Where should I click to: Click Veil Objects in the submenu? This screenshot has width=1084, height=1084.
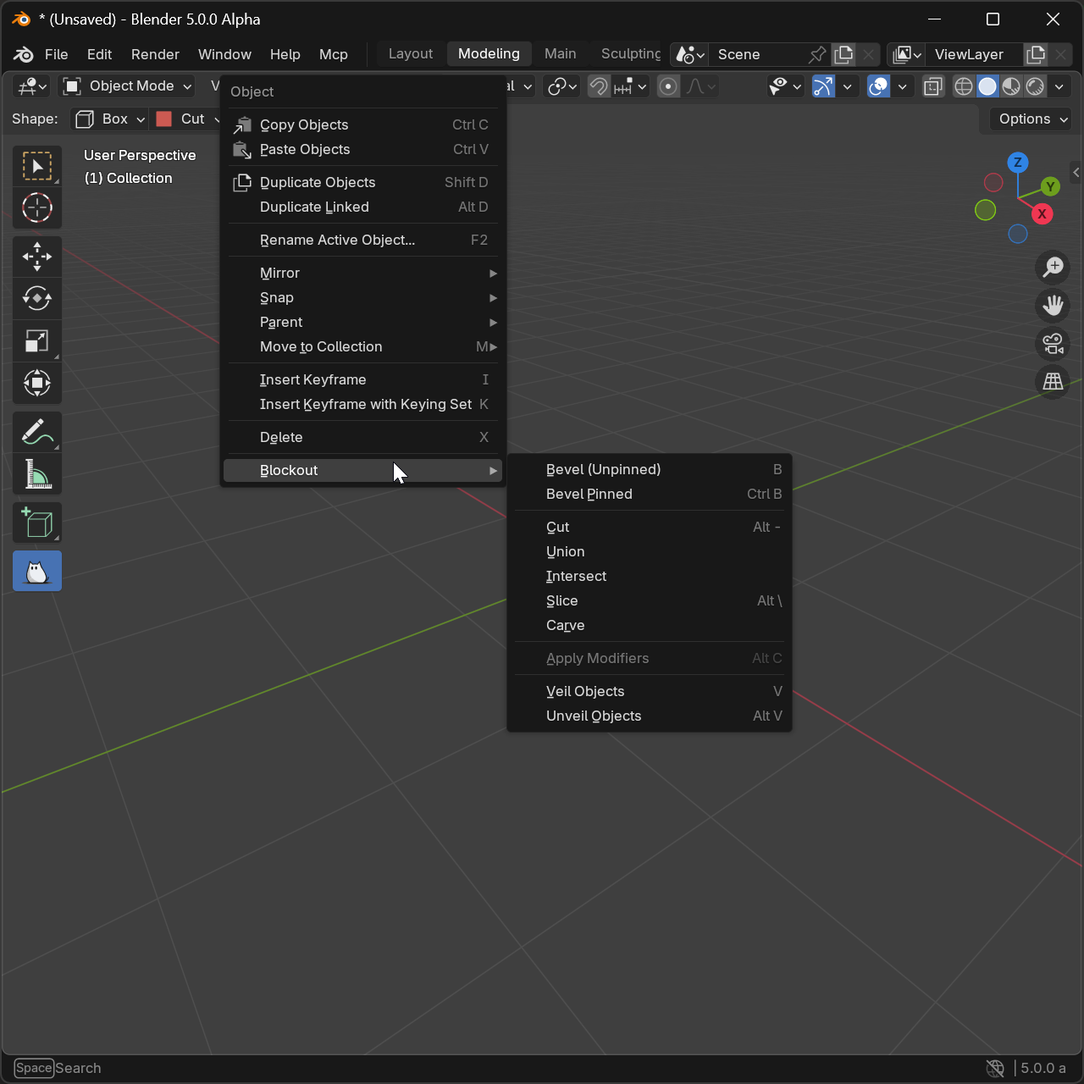click(585, 692)
